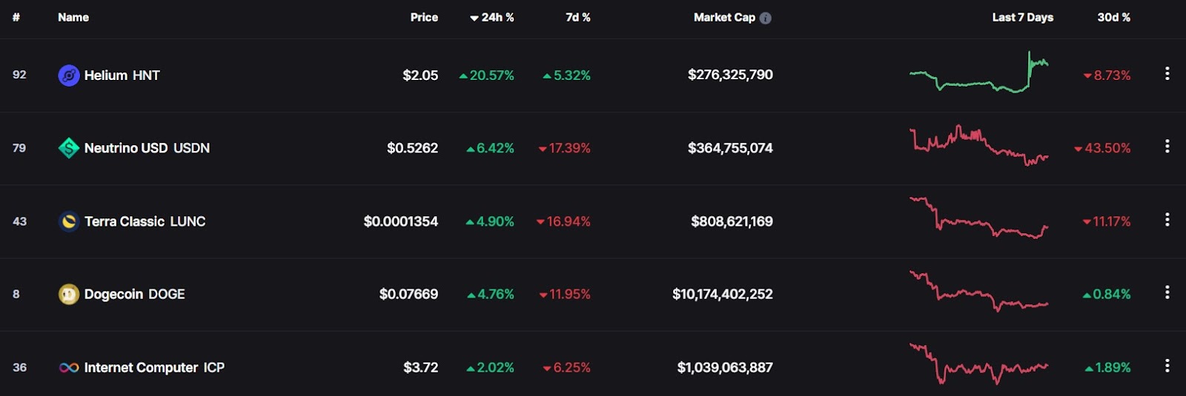This screenshot has height=396, width=1186.
Task: Sort by the rank # column
Action: click(x=16, y=18)
